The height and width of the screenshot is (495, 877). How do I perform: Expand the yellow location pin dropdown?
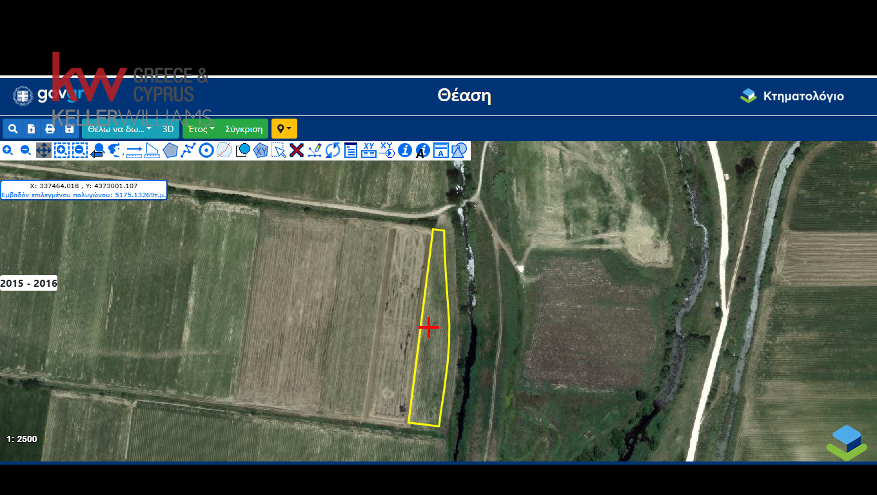[284, 129]
